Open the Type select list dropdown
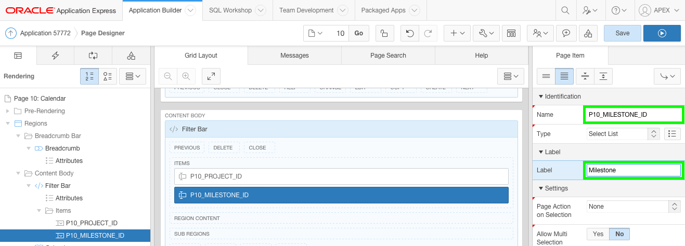Screen dimensions: 685x246 (x=623, y=134)
